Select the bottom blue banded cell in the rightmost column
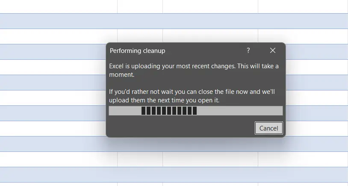The width and height of the screenshot is (348, 186). pyautogui.click(x=303, y=174)
